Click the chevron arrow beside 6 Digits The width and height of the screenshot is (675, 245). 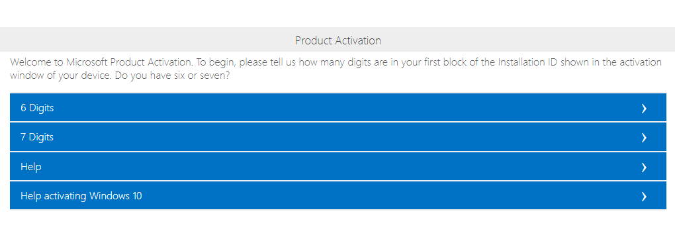pyautogui.click(x=644, y=108)
